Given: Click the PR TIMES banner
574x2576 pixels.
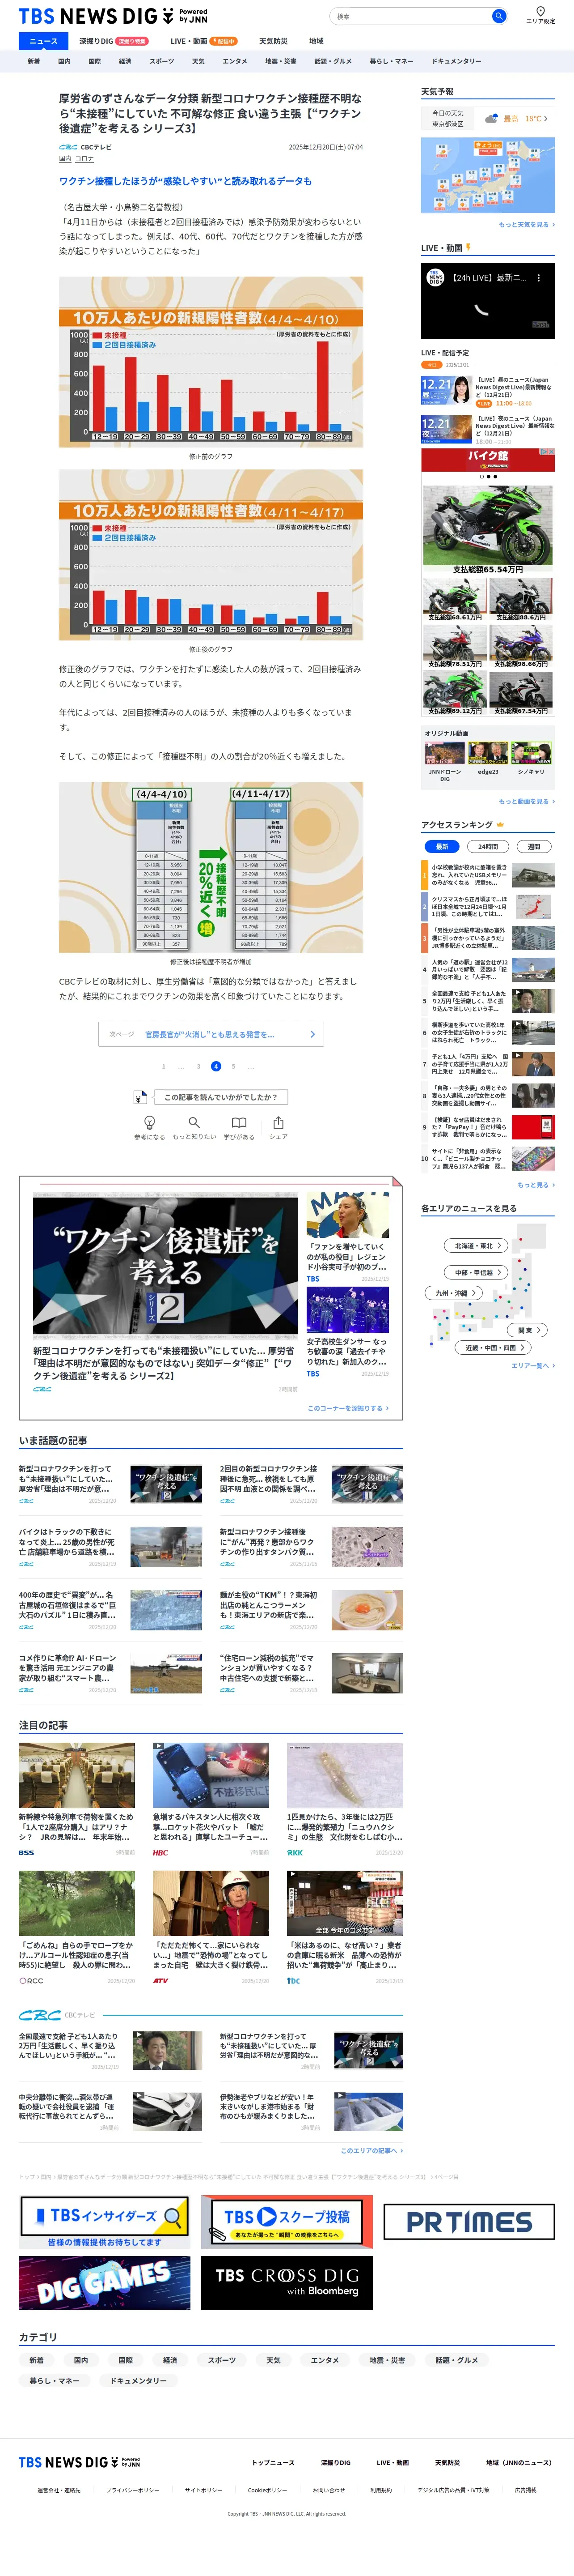Looking at the screenshot, I should coord(469,2221).
